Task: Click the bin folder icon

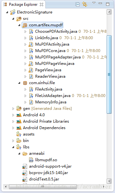Action: [x=19, y=140]
